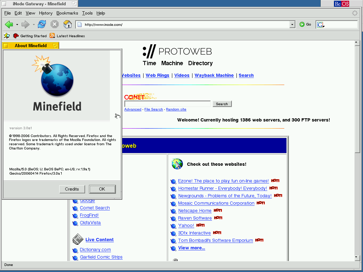Click the OK button in About Minefield

102,189
